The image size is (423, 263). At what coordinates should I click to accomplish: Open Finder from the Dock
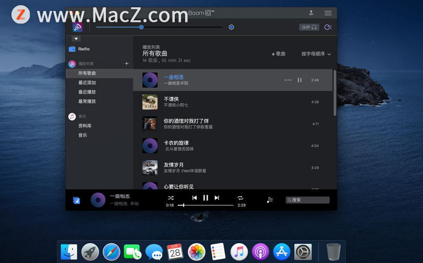(x=69, y=252)
